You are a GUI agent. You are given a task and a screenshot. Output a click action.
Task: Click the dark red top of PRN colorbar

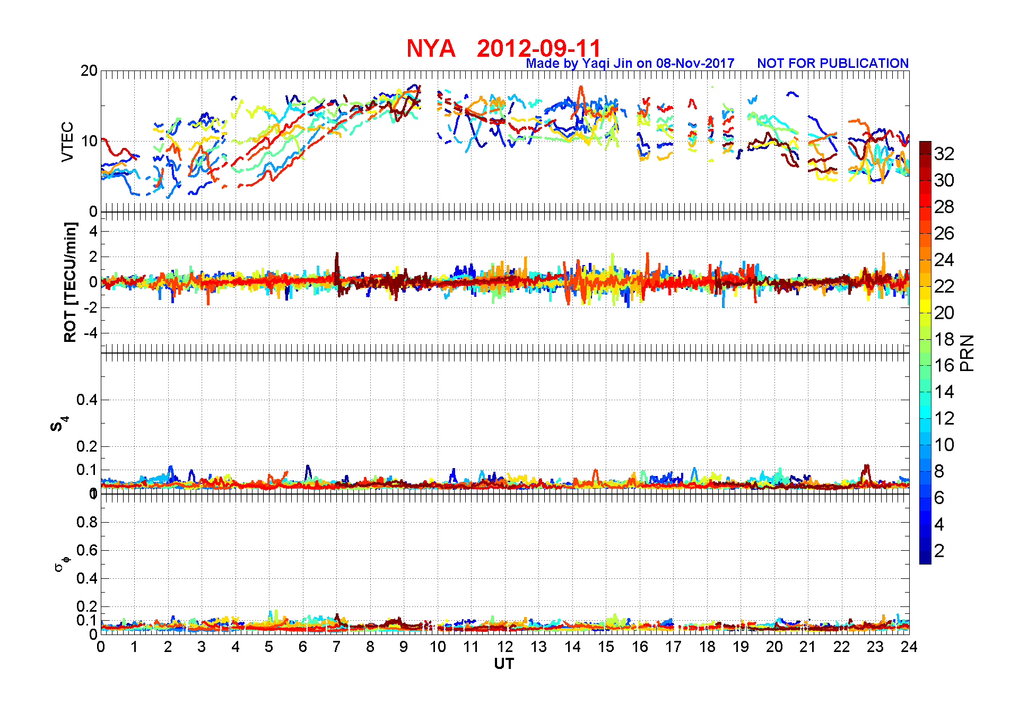925,147
